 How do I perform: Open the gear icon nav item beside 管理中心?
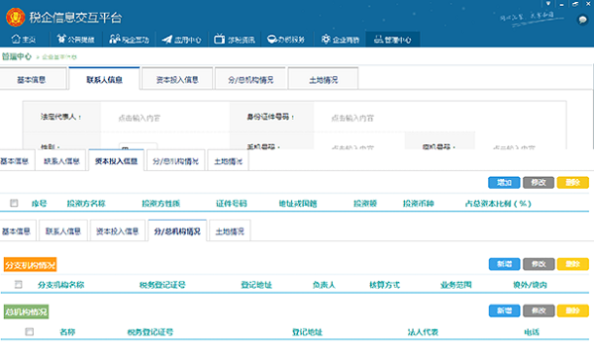pyautogui.click(x=340, y=40)
